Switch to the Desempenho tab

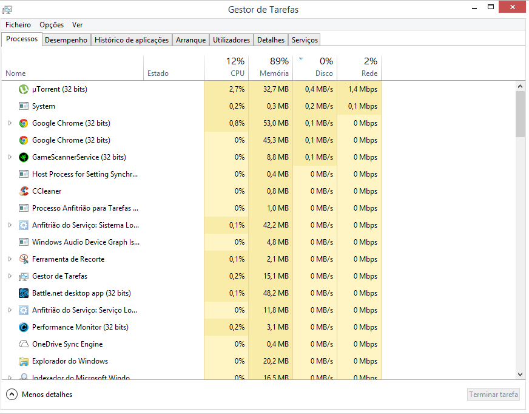click(66, 40)
